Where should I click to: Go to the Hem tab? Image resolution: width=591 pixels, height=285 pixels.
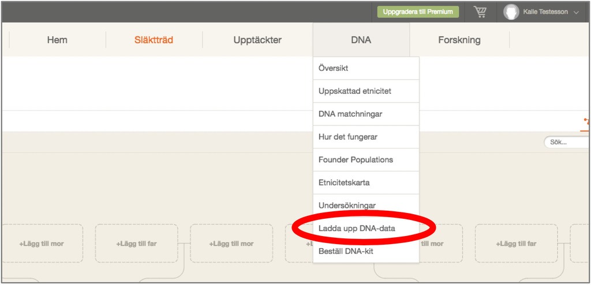click(x=57, y=40)
